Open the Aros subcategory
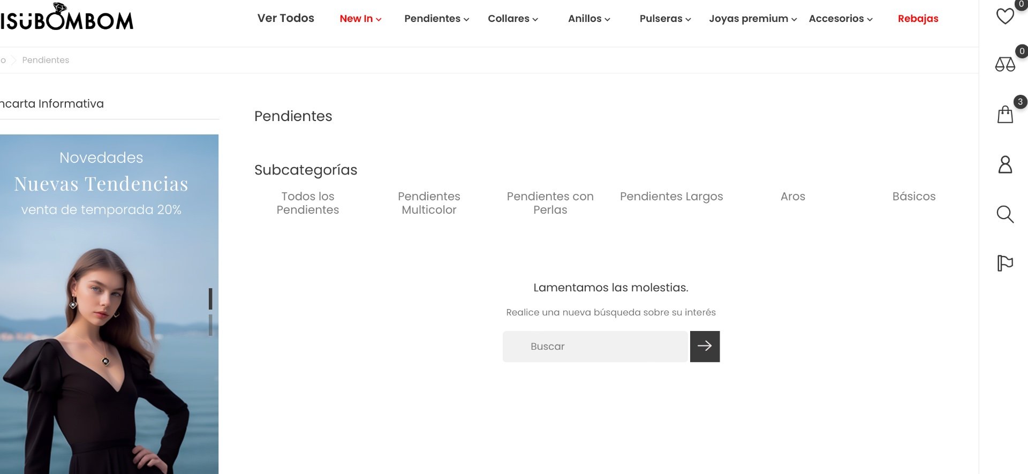Image resolution: width=1028 pixels, height=474 pixels. (x=793, y=197)
